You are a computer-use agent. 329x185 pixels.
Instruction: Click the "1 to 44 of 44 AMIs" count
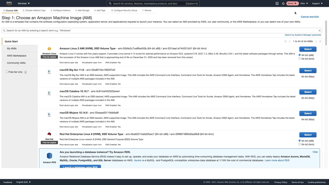click(303, 41)
